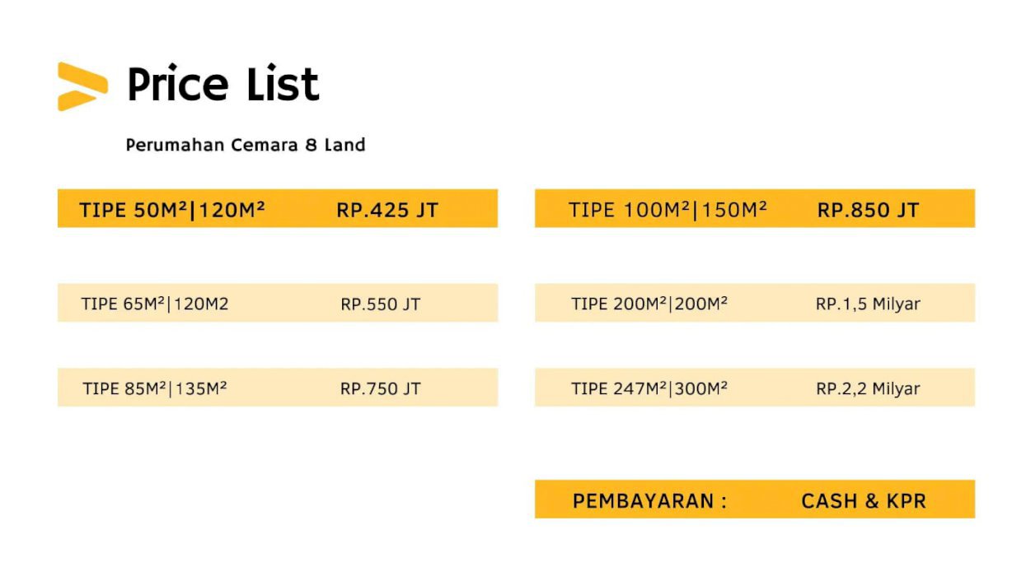
Task: Select the RP.850 JT price
Action: 868,210
